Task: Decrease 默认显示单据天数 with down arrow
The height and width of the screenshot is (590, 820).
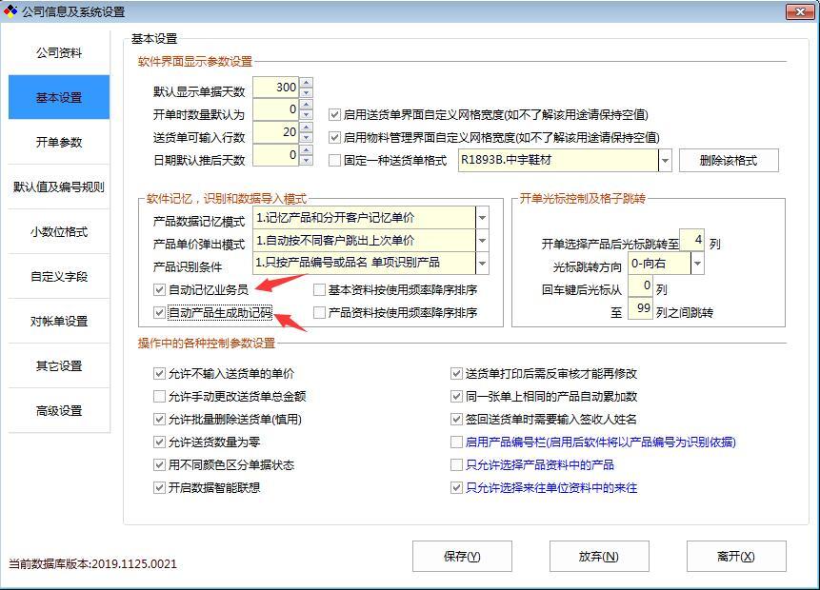Action: (307, 92)
